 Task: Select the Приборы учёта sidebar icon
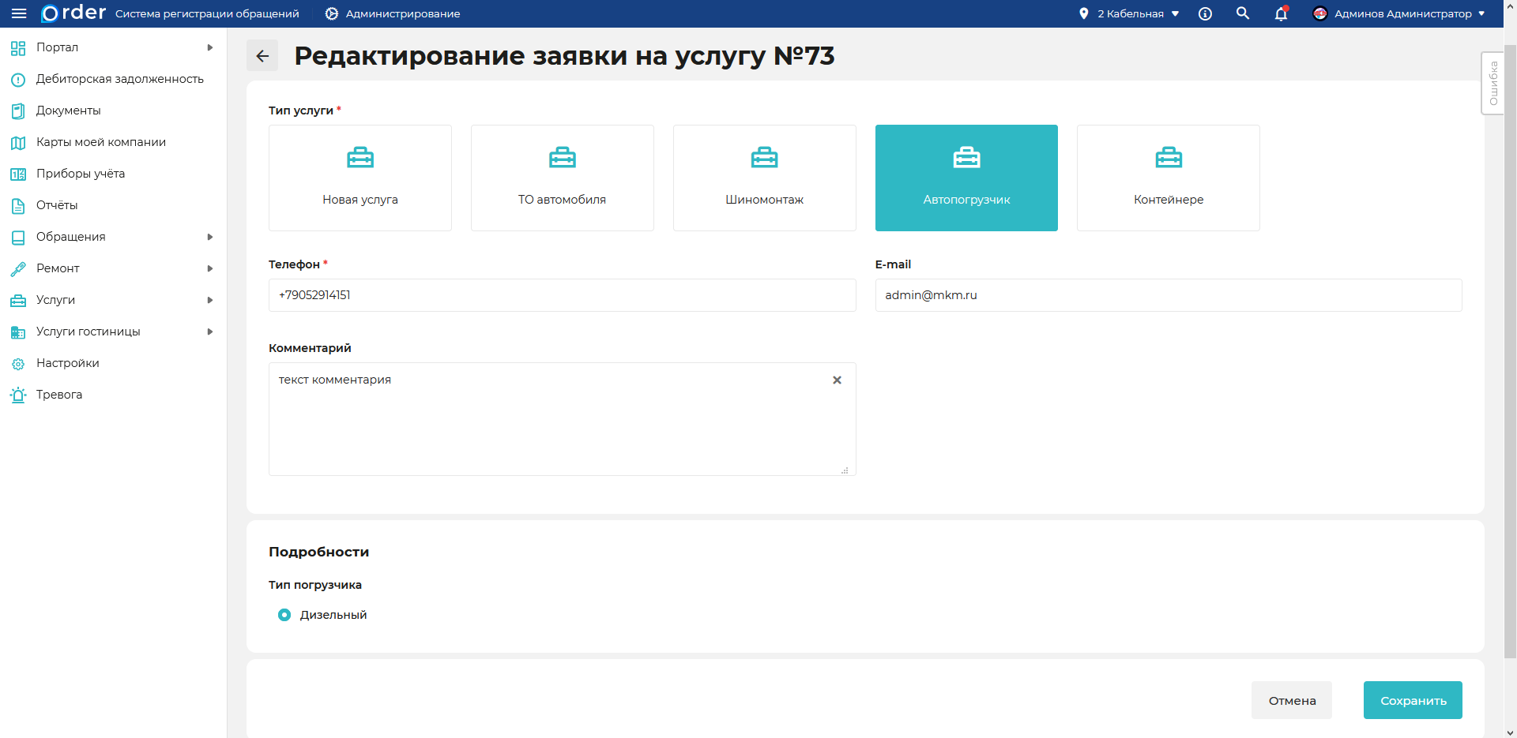(17, 174)
